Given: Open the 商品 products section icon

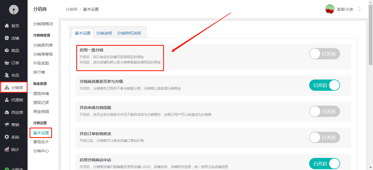Looking at the screenshot, I should 7,50.
